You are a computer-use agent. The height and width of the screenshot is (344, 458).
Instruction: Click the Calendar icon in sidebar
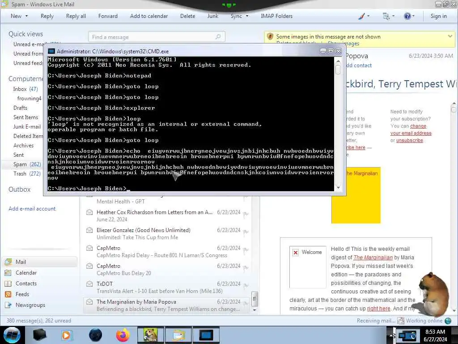click(x=8, y=273)
